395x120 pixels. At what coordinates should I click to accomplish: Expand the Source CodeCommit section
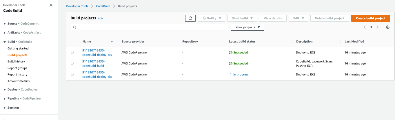(5, 24)
